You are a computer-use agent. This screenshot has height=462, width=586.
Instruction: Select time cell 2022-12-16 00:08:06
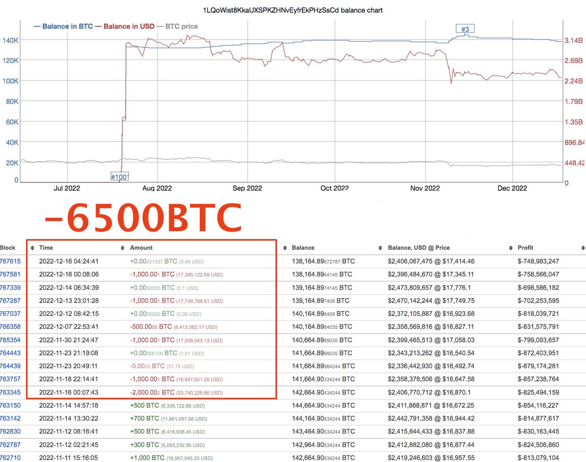pos(70,274)
